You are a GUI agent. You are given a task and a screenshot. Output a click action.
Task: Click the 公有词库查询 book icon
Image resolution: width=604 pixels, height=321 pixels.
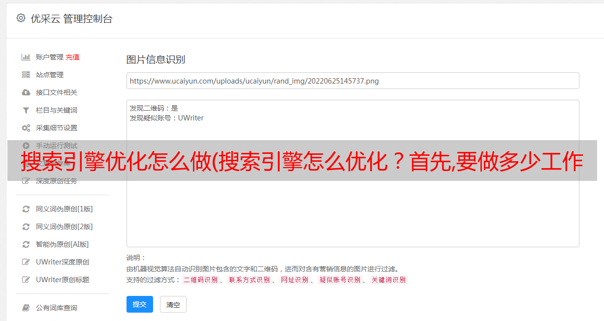pos(26,308)
